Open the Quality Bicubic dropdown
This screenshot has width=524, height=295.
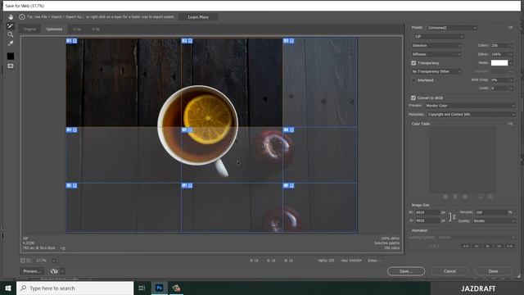pos(494,220)
